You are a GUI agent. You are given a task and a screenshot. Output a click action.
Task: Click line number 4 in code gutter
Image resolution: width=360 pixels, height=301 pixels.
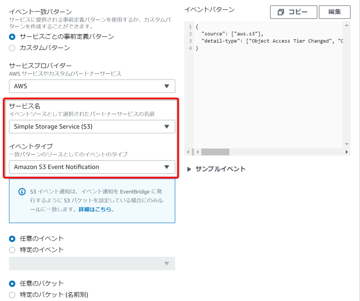[x=190, y=48]
